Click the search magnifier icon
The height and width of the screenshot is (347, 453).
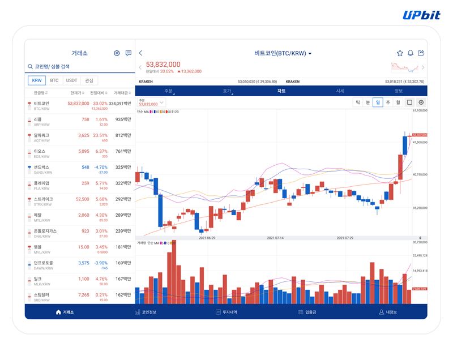pos(30,66)
